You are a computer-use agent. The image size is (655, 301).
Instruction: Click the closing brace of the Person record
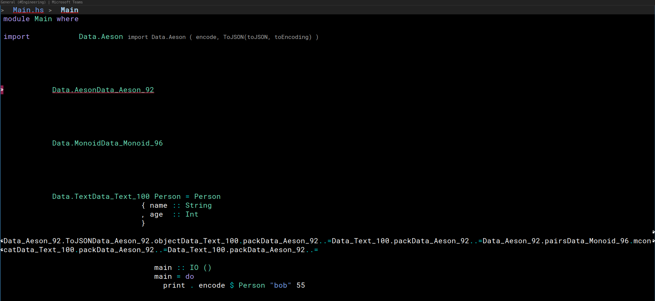[143, 223]
